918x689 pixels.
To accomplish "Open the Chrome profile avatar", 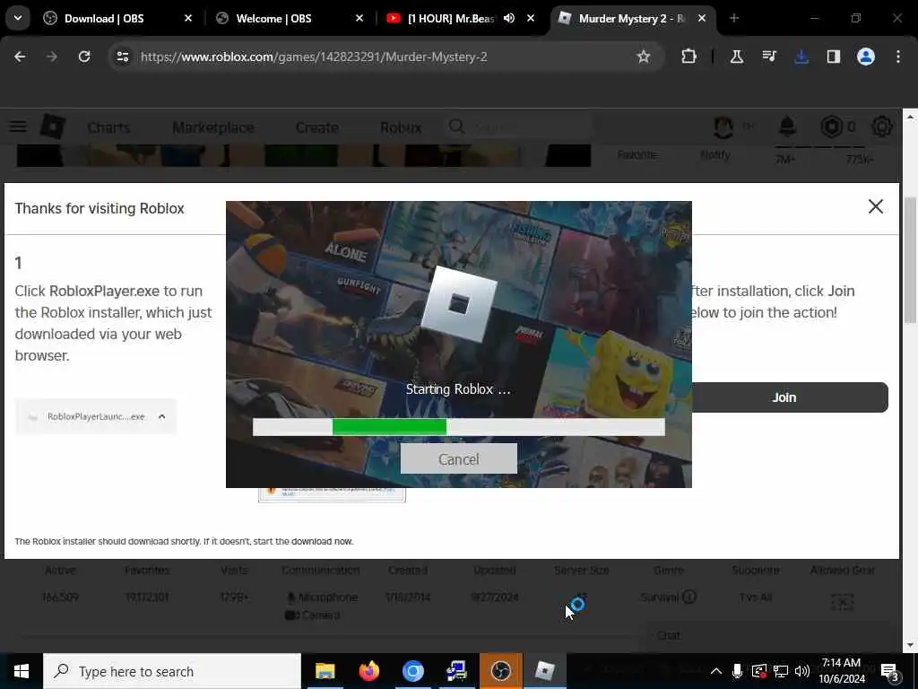I will [866, 57].
